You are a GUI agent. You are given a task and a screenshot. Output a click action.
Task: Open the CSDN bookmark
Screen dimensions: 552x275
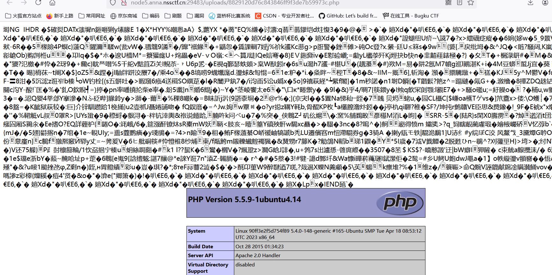(285, 16)
